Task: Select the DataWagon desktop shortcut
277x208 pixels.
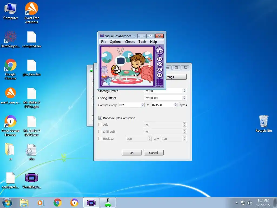Action: (11, 40)
